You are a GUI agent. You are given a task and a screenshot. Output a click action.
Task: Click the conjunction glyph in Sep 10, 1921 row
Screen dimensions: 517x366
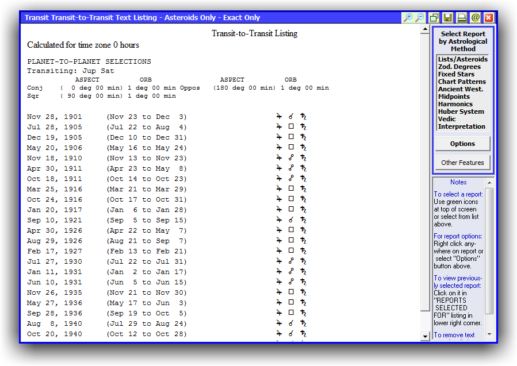[x=291, y=219]
